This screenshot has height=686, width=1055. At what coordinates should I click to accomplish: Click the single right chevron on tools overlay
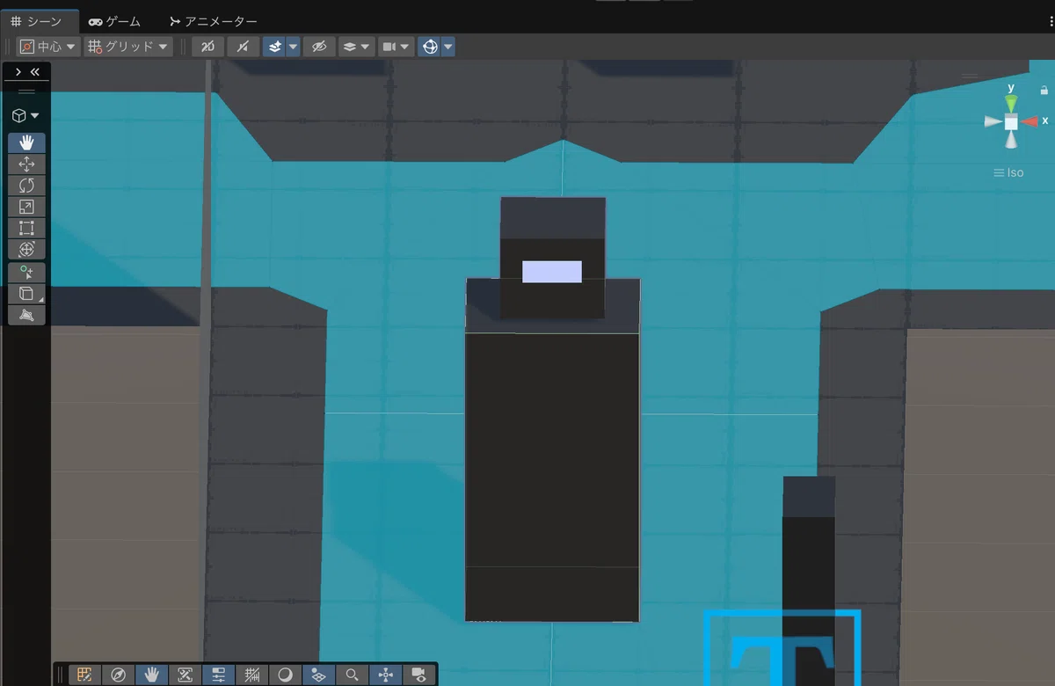coord(18,72)
